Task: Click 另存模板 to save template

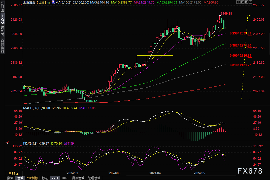Action: coord(78,178)
